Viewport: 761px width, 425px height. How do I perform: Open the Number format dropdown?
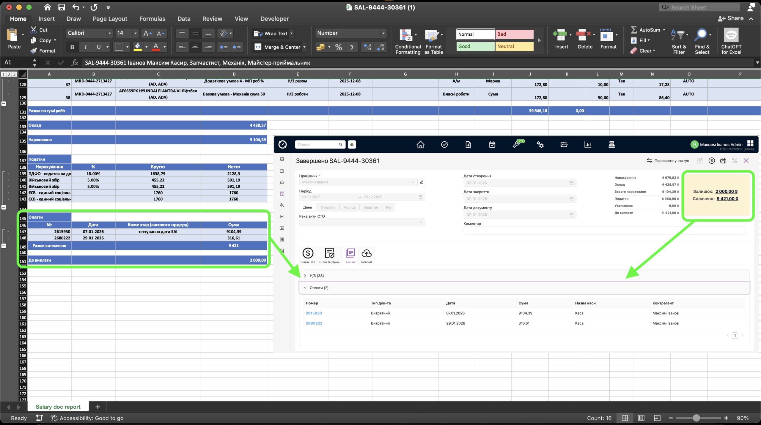click(383, 33)
